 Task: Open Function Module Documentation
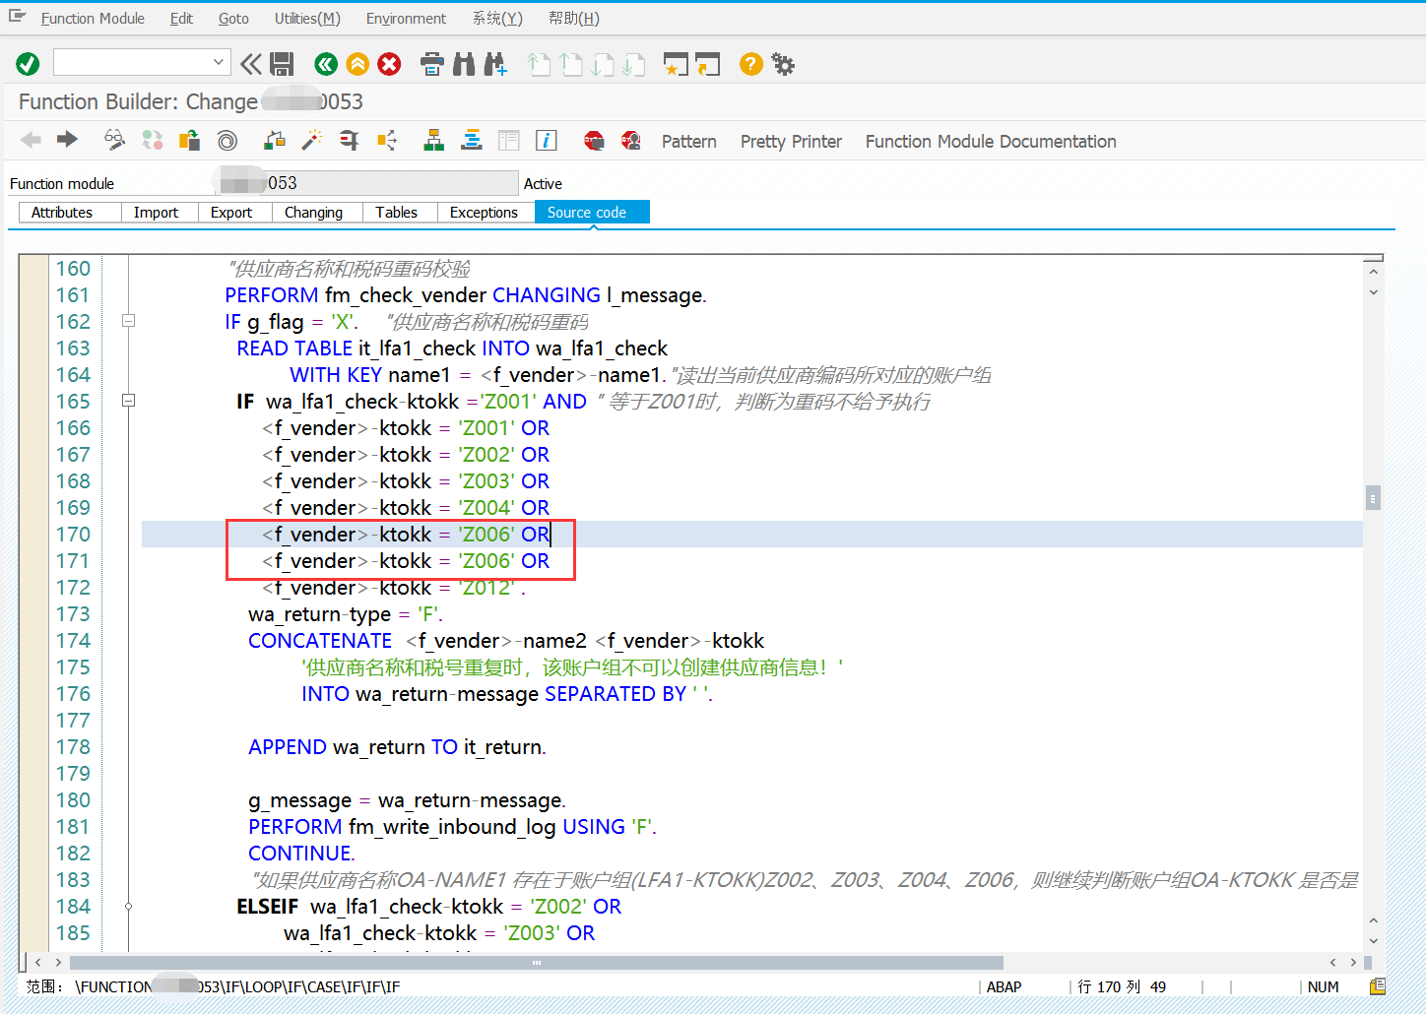(991, 142)
